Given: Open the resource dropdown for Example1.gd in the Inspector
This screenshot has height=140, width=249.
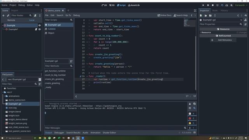Looking at the screenshot, I should [x=241, y=20].
